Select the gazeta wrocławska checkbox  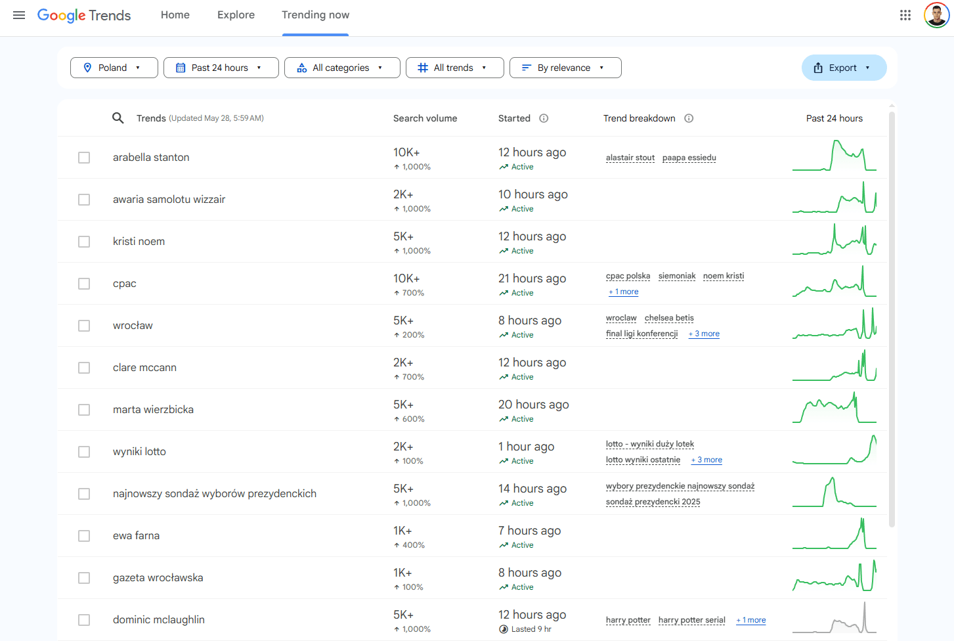click(84, 578)
